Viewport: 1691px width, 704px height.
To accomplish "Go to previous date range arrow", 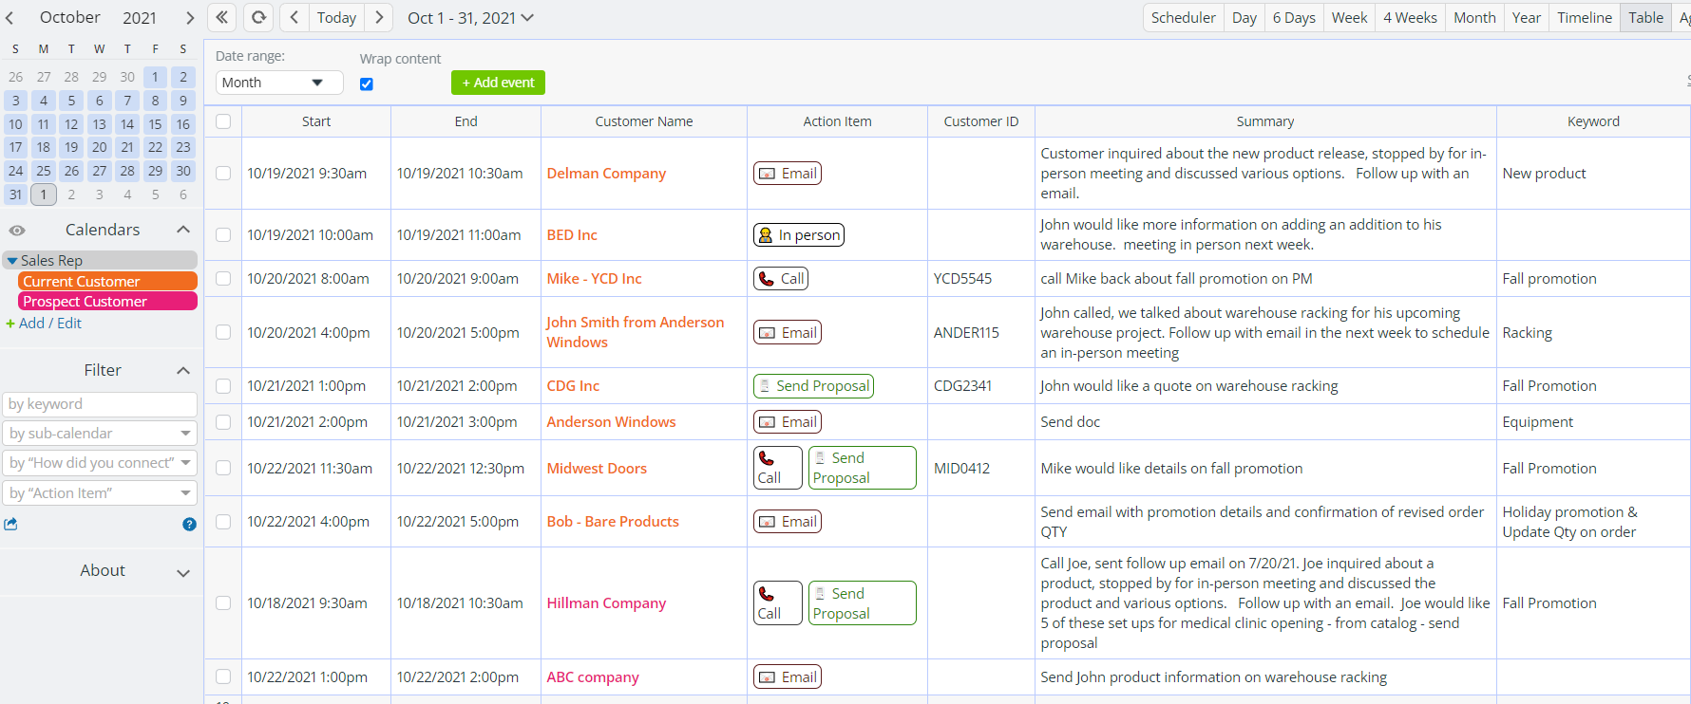I will click(294, 17).
